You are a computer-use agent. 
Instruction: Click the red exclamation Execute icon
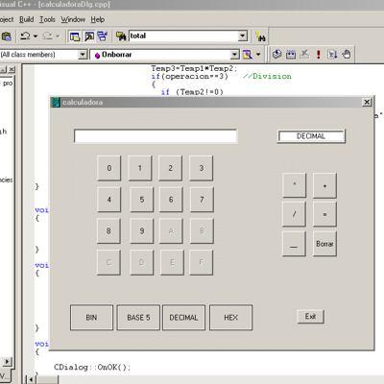tap(318, 54)
